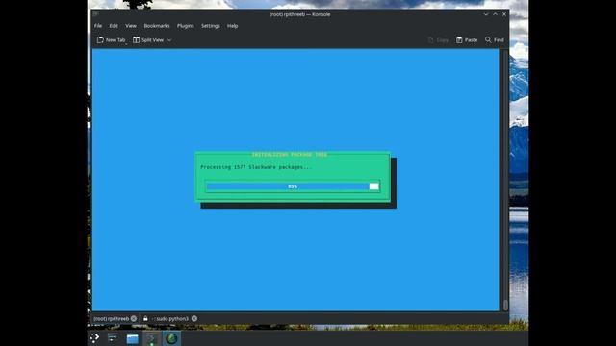Open the Bookmarks menu
The height and width of the screenshot is (346, 616).
[x=157, y=26]
